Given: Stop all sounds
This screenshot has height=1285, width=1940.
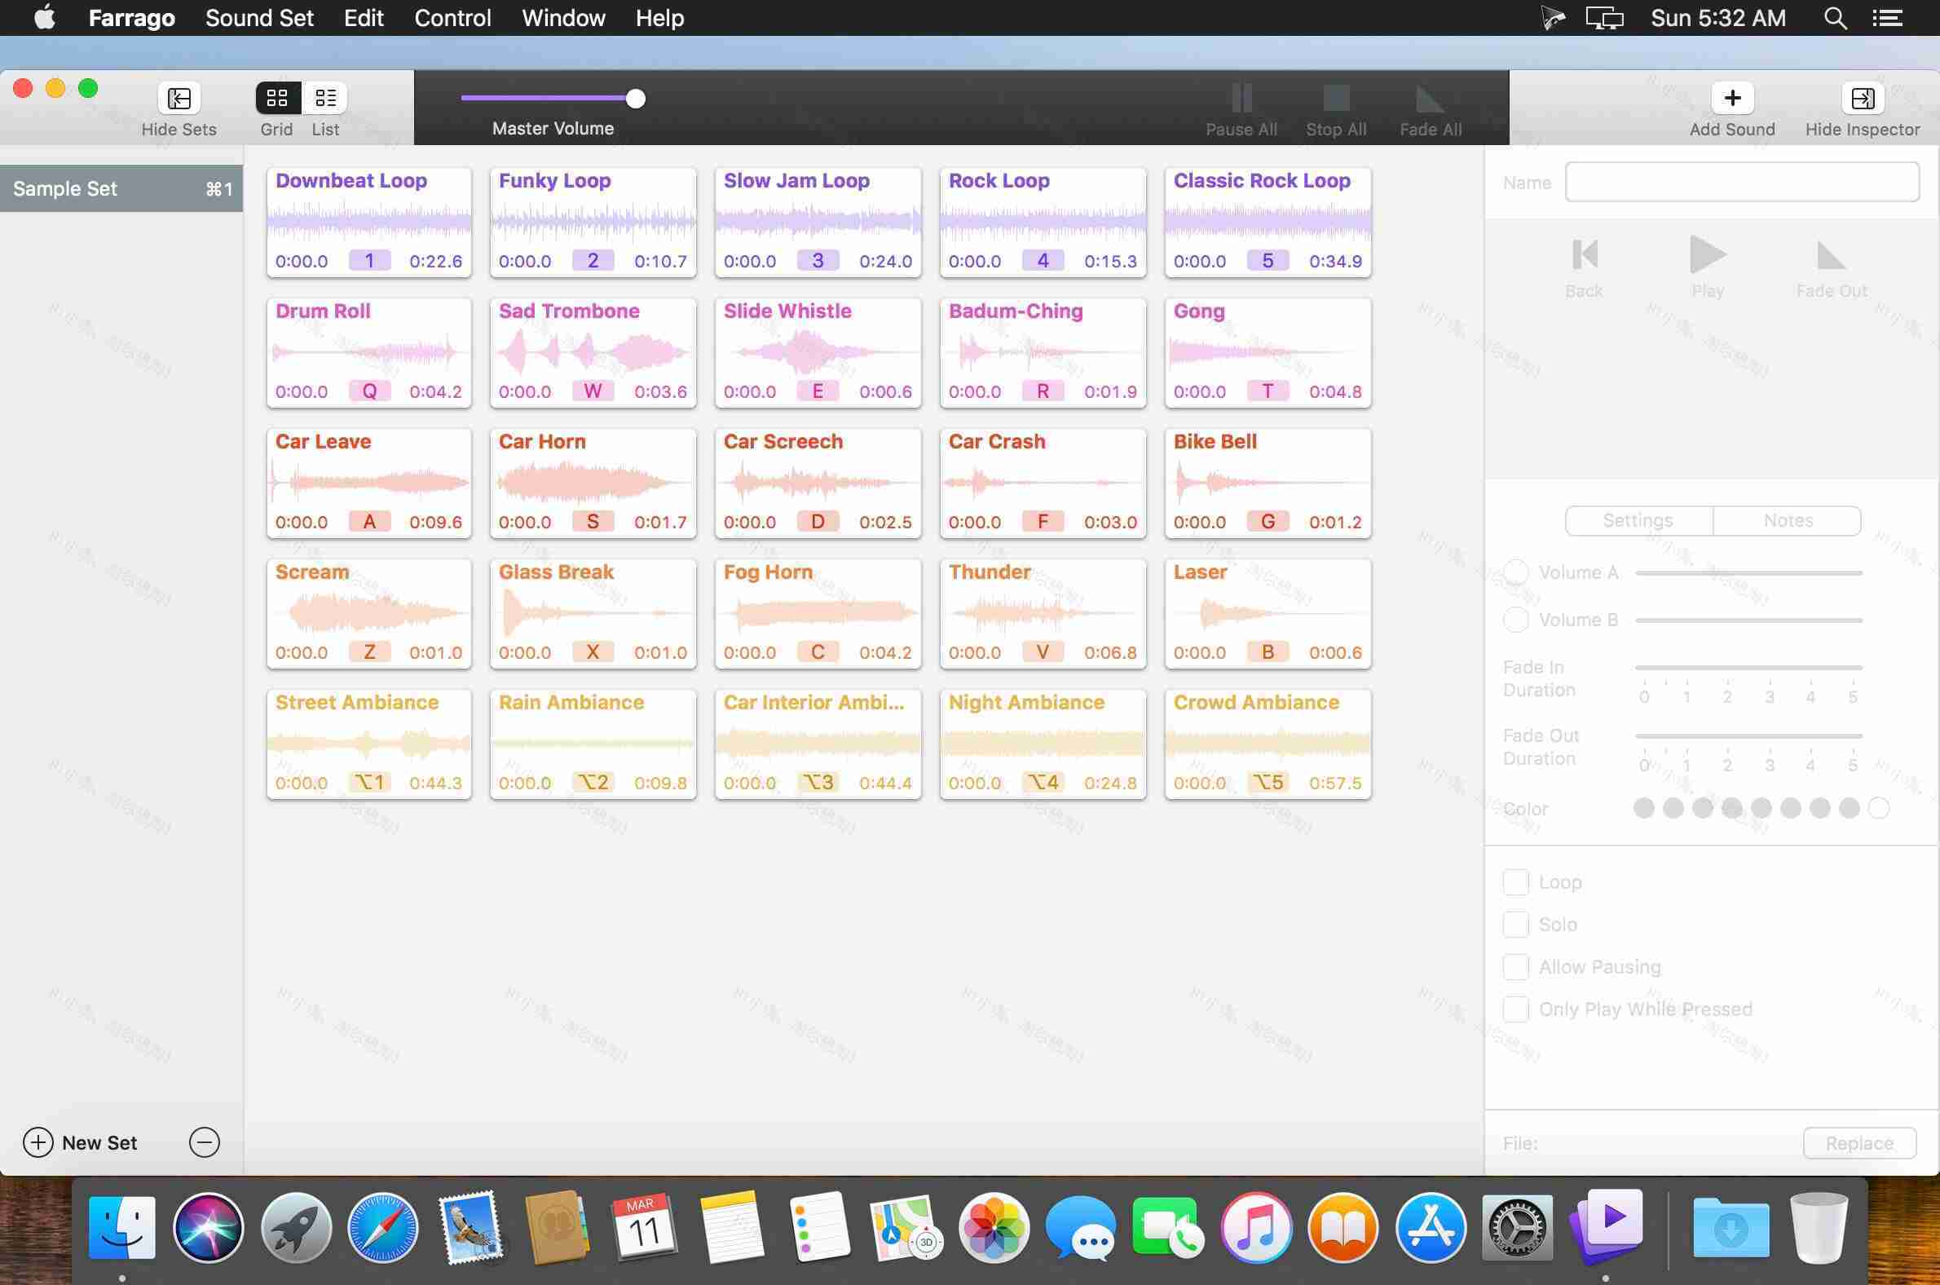Looking at the screenshot, I should point(1335,108).
